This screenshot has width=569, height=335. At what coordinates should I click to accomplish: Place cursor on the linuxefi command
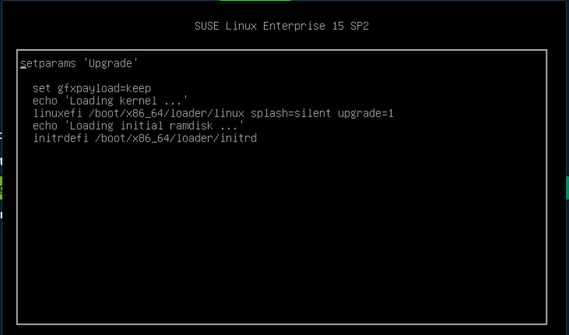58,113
